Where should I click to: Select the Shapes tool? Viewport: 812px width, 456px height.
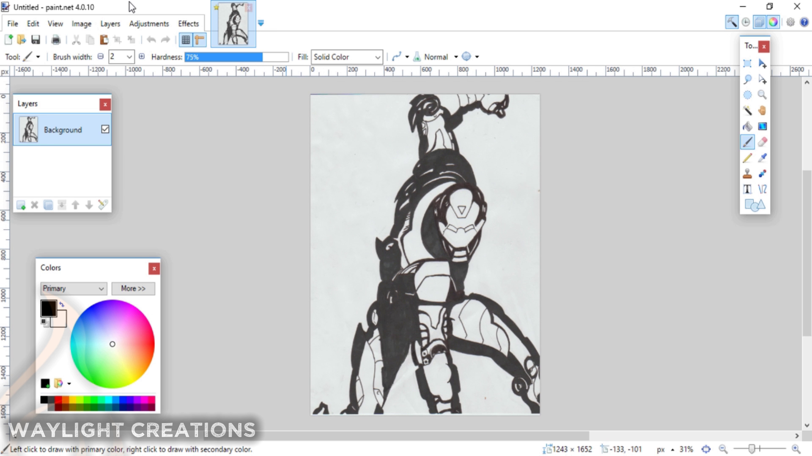754,205
